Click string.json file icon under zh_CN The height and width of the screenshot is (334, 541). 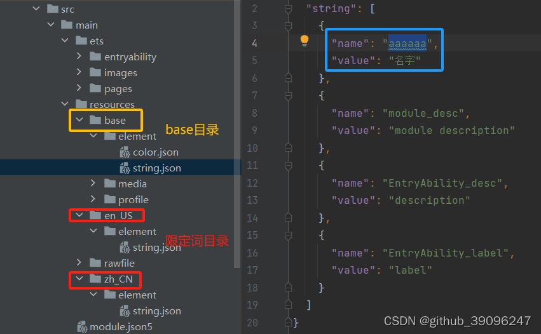point(125,311)
